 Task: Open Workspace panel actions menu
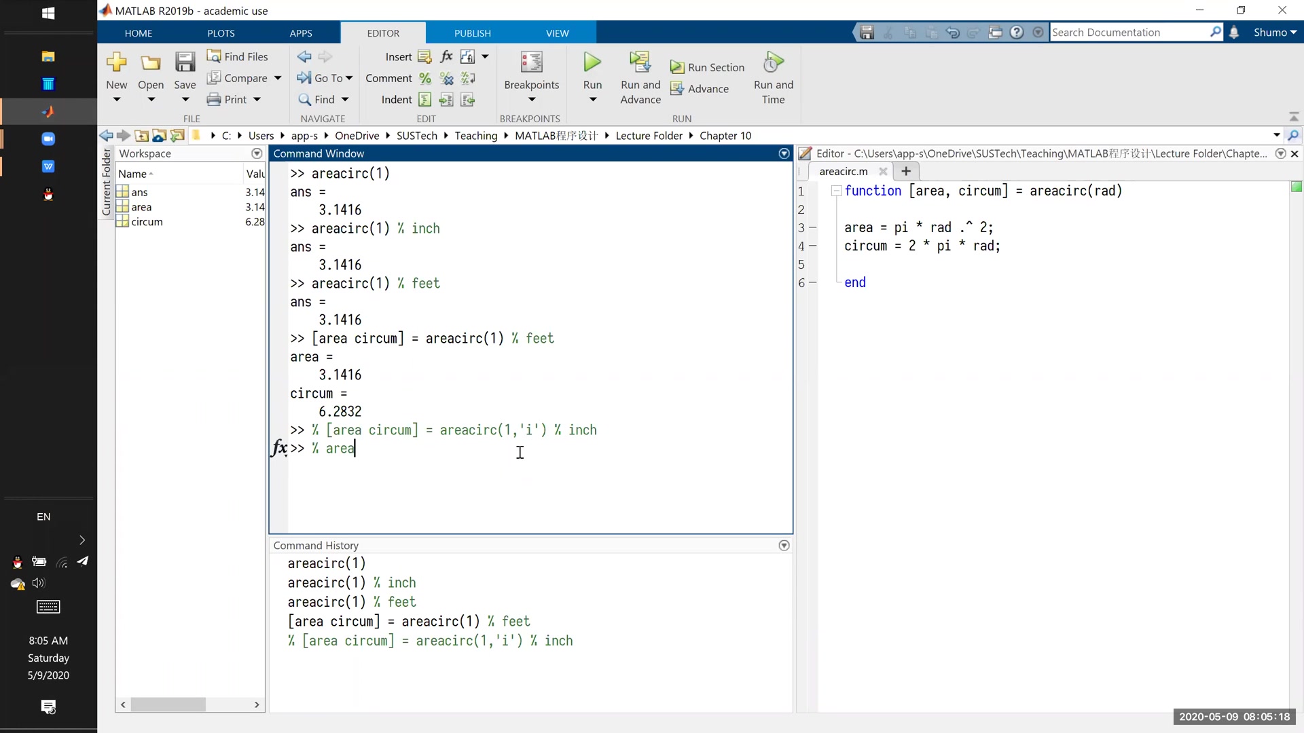257,153
